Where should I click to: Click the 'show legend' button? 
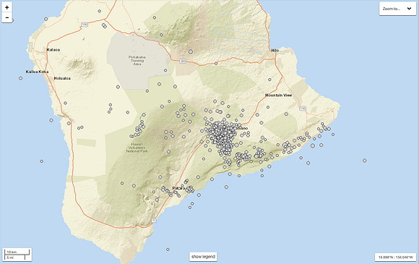click(203, 257)
